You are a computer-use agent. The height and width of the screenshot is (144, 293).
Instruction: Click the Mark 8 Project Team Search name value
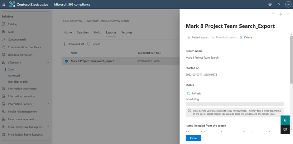point(202,58)
